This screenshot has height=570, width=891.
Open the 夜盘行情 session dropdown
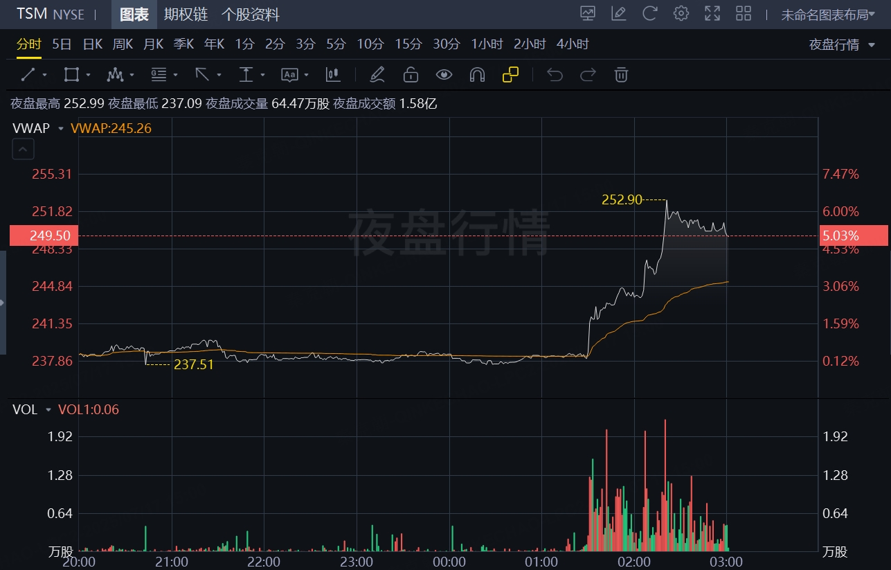click(x=840, y=43)
